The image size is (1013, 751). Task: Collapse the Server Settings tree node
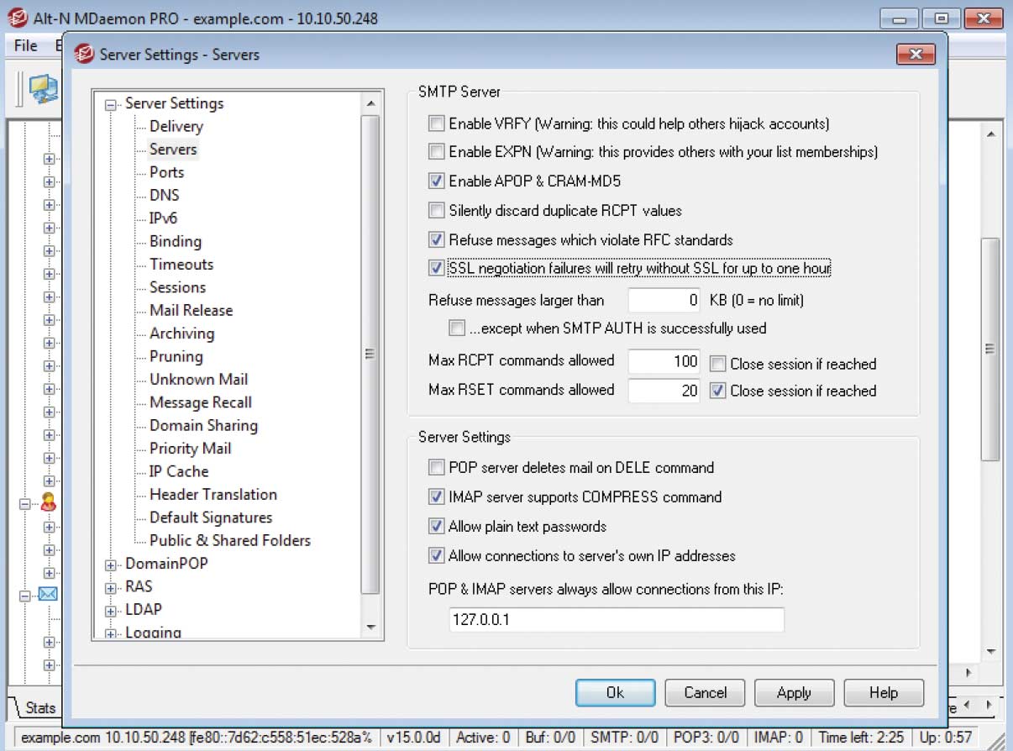(110, 104)
